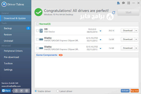Close the Driver Talent window
This screenshot has width=141, height=94.
click(x=138, y=3)
